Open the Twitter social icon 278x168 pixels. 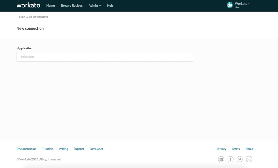click(x=240, y=159)
